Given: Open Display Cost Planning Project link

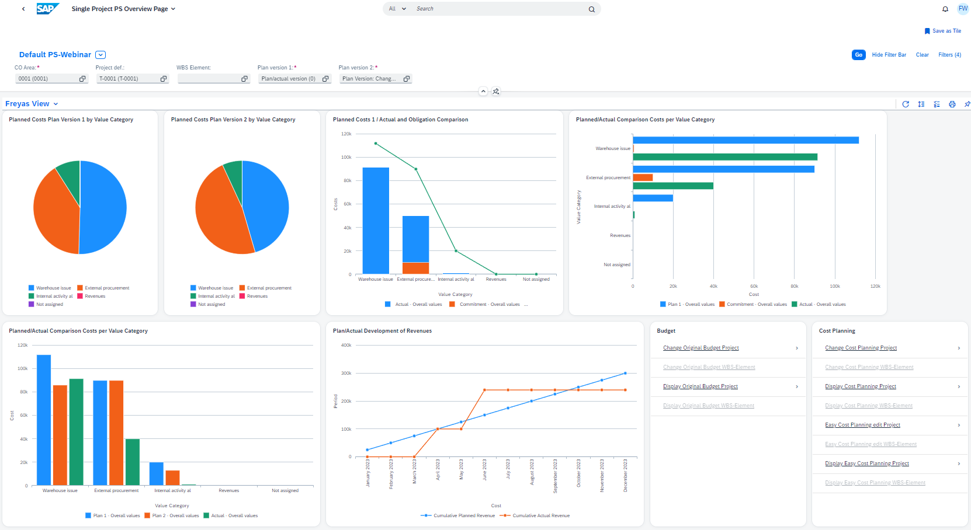Looking at the screenshot, I should pyautogui.click(x=861, y=386).
